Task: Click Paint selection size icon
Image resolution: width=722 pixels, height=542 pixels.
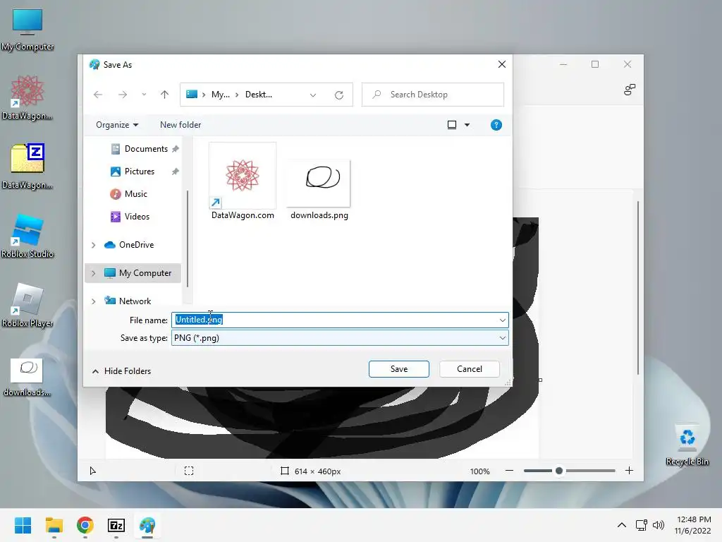Action: [189, 471]
